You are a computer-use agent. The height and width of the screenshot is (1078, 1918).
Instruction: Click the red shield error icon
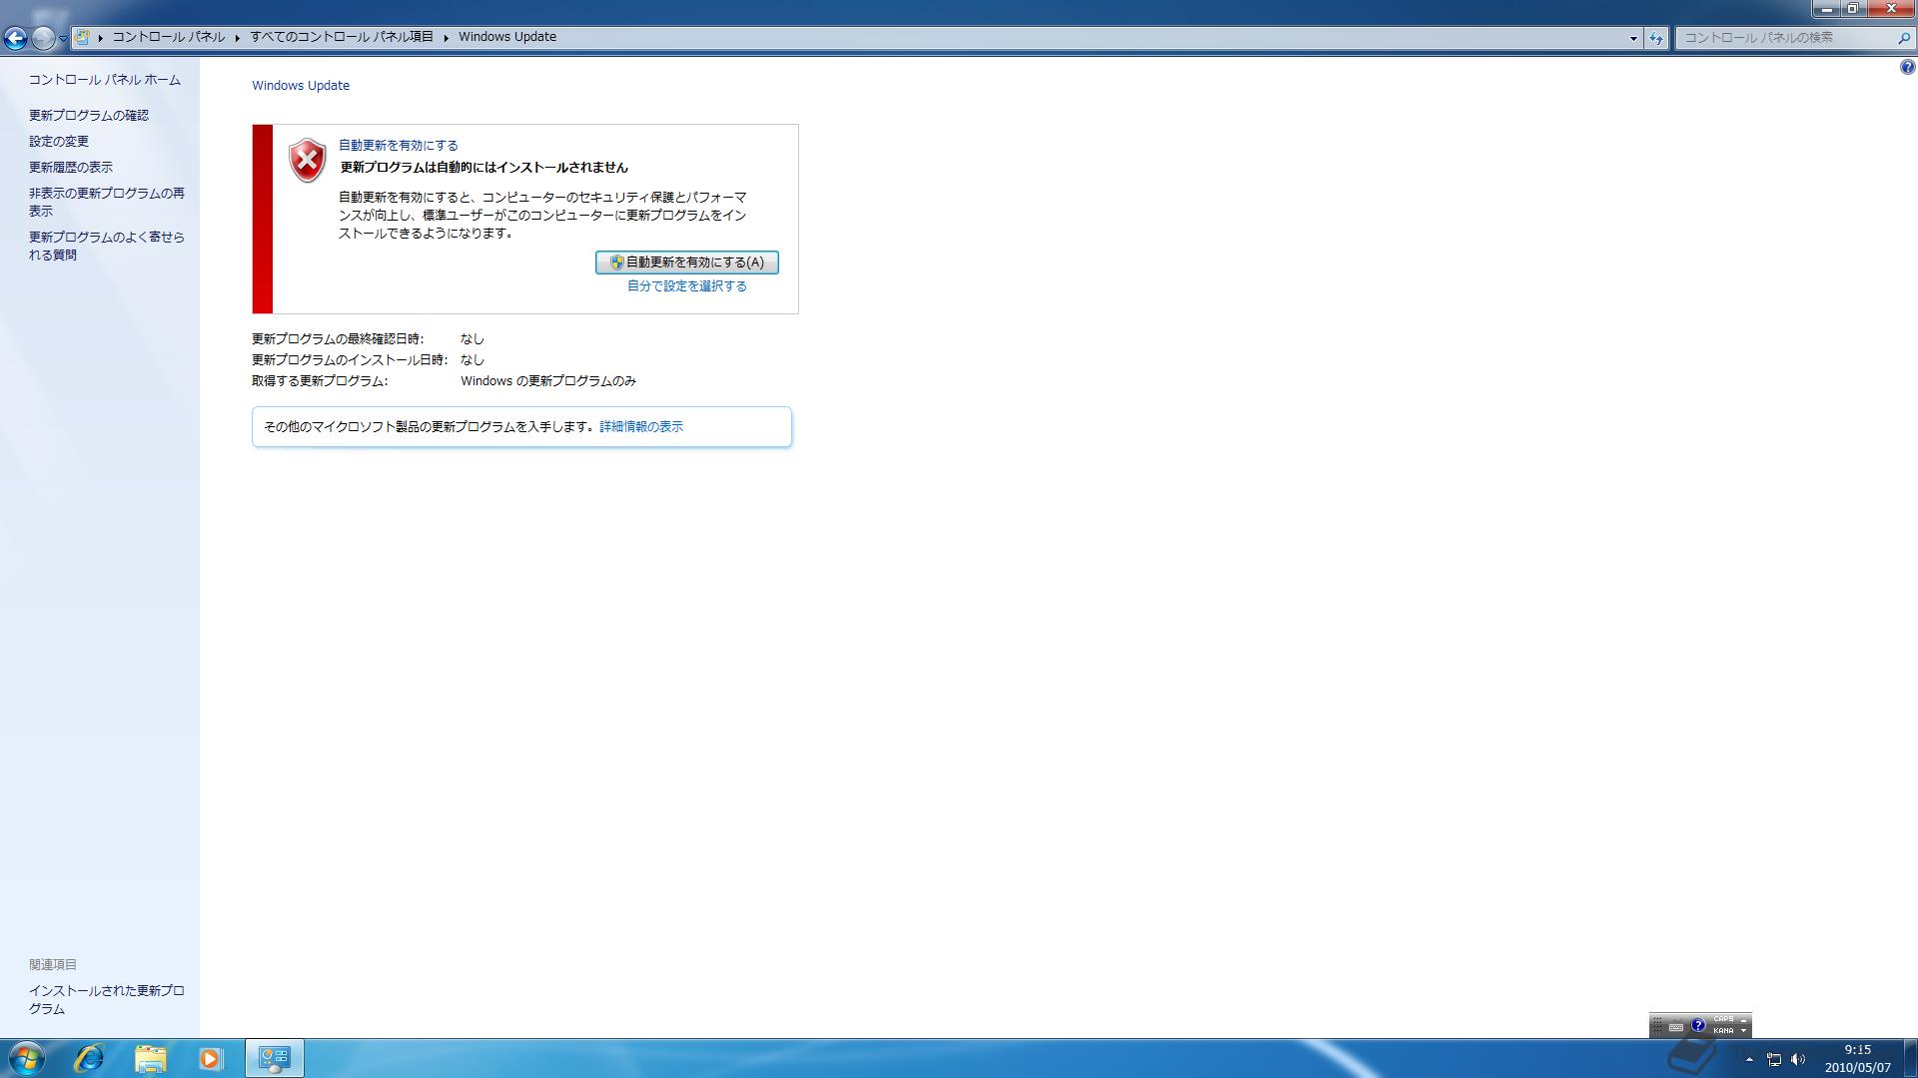(x=307, y=160)
